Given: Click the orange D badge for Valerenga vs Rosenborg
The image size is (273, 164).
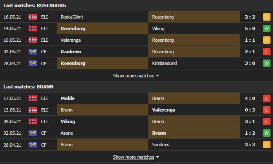Looking at the screenshot, I should point(266,40).
